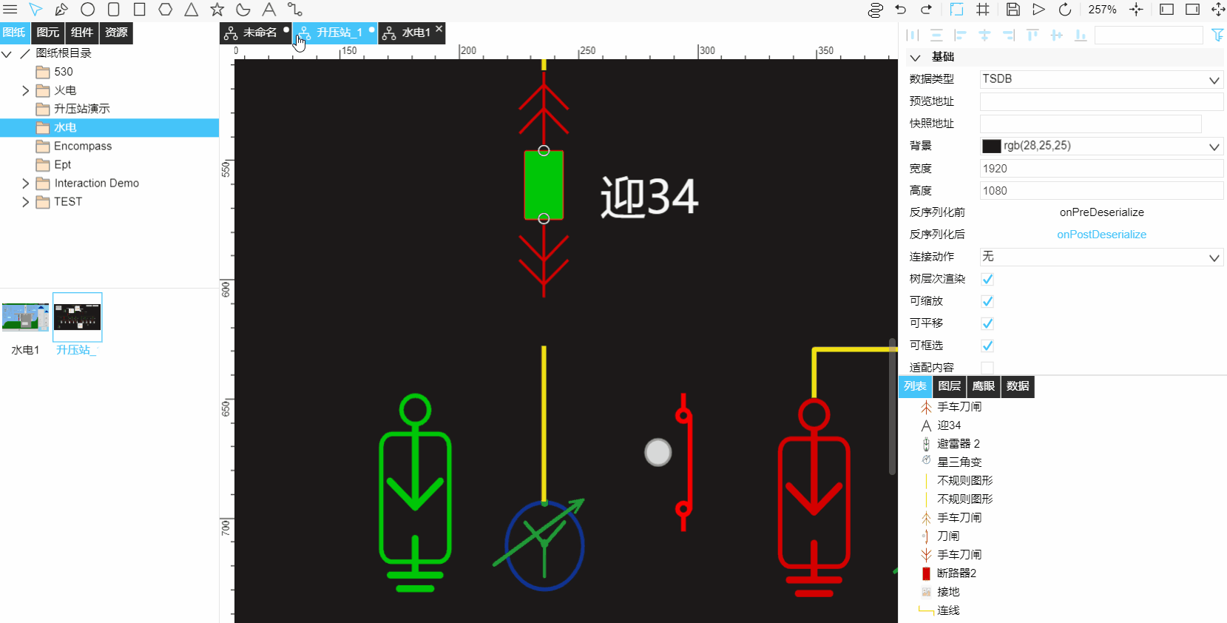
Task: Toggle the 可缩放 checkbox
Action: pyautogui.click(x=987, y=301)
